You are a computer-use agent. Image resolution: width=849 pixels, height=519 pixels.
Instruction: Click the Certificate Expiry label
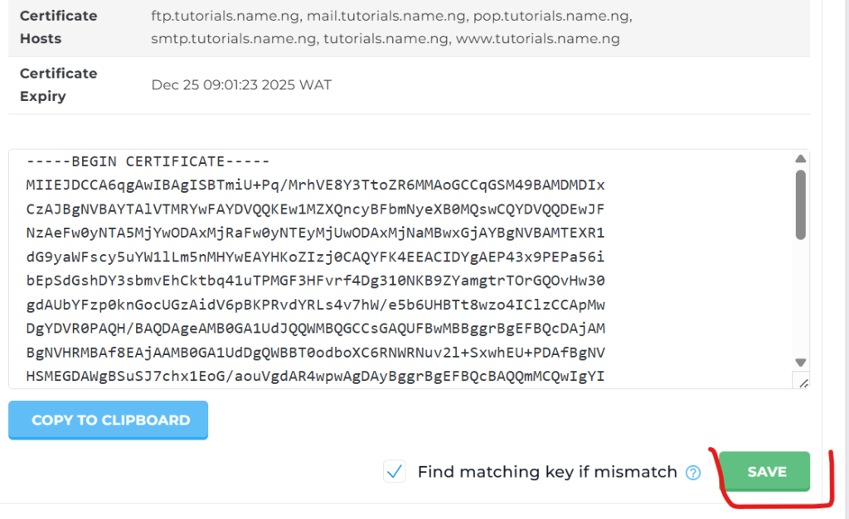click(58, 84)
